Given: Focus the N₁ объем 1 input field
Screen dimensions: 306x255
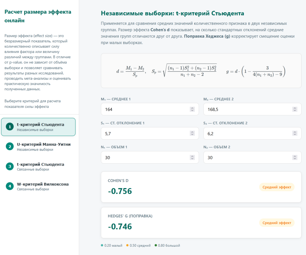Looking at the screenshot, I should coord(150,157).
